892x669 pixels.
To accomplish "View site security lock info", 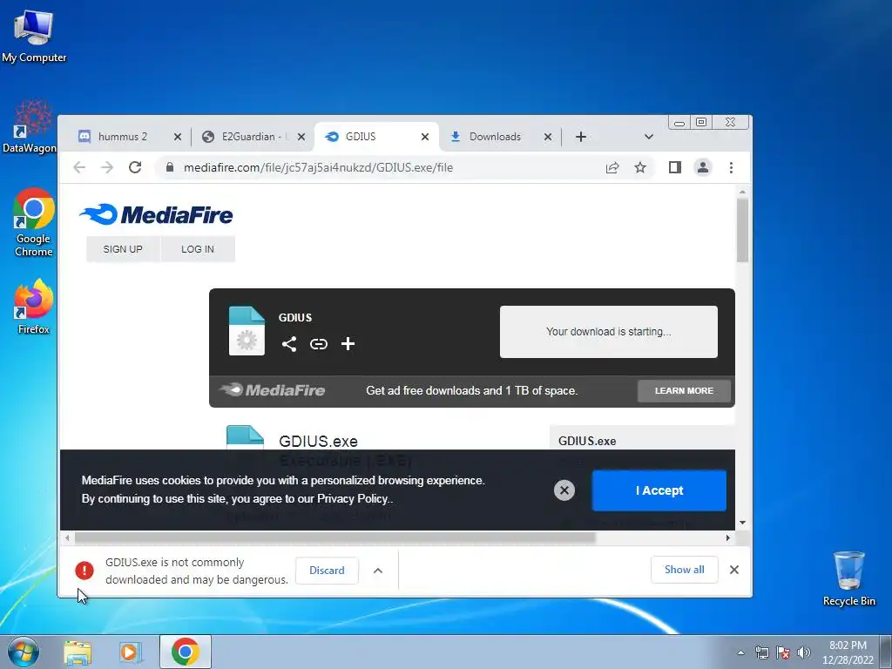I will point(170,167).
